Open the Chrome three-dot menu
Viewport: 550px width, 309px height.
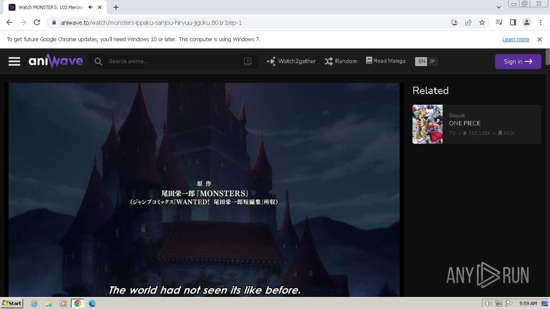[541, 22]
